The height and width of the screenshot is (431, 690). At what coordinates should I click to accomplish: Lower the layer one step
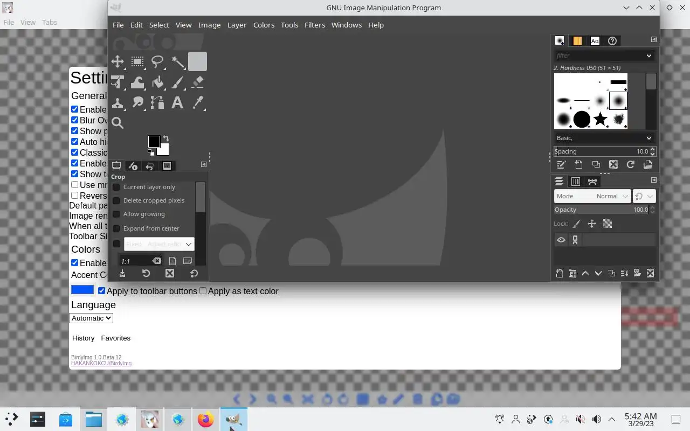pyautogui.click(x=598, y=273)
